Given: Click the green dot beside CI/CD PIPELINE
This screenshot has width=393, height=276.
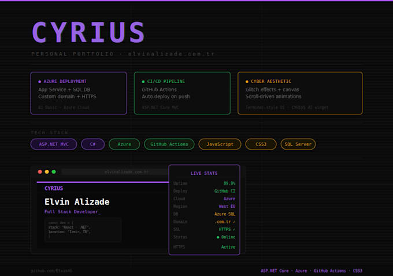Looking at the screenshot, I should pos(143,81).
